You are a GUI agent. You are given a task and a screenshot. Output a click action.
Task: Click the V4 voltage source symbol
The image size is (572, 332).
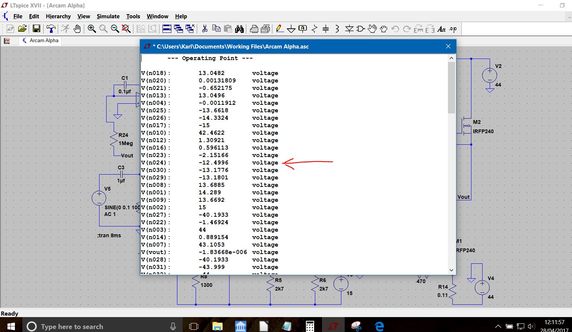[482, 287]
